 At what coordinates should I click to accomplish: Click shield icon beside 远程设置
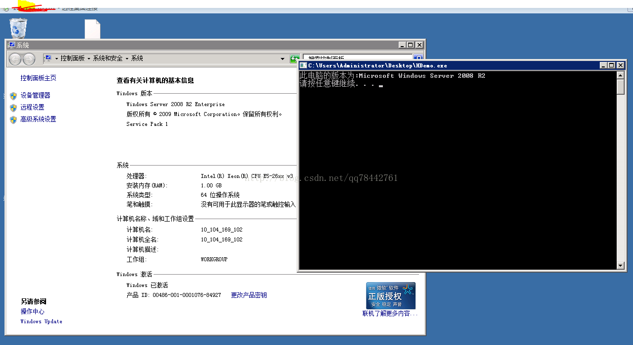click(x=13, y=108)
